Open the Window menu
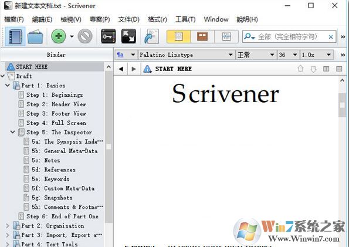 (216, 19)
